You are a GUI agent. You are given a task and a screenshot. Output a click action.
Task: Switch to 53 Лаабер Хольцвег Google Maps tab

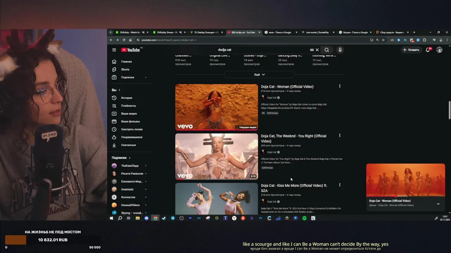(206, 32)
